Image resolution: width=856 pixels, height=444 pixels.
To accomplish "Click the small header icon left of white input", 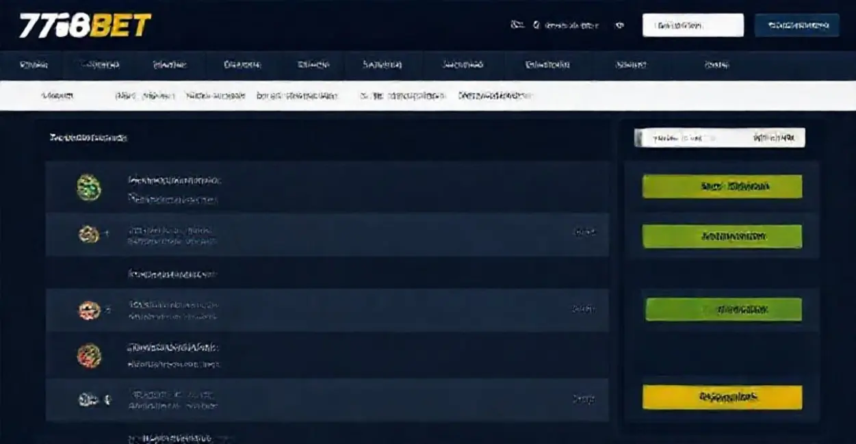I will click(x=620, y=25).
